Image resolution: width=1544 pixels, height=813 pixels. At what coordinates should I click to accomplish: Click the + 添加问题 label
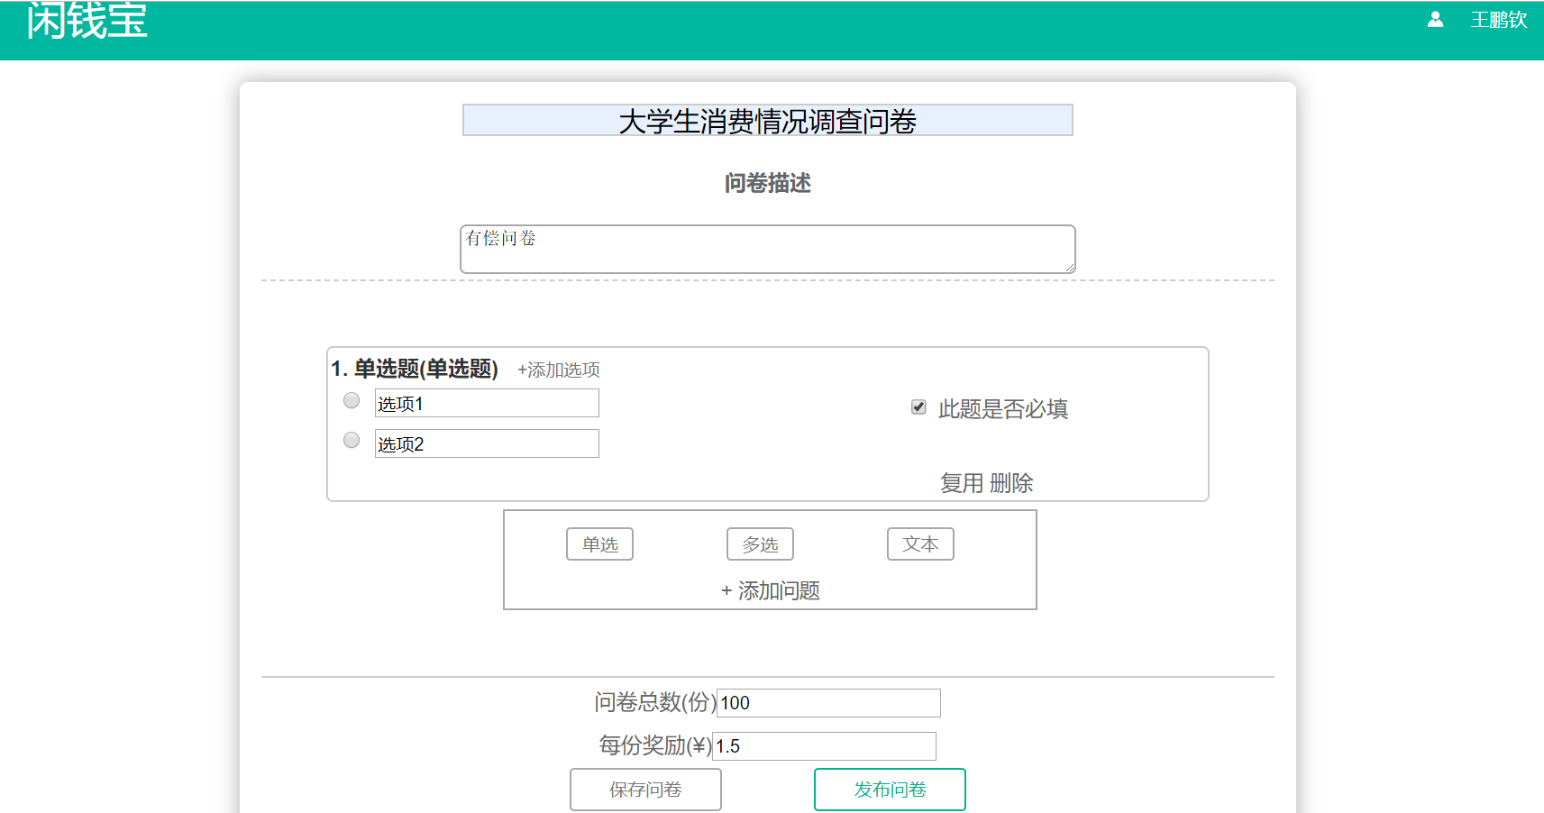point(770,590)
